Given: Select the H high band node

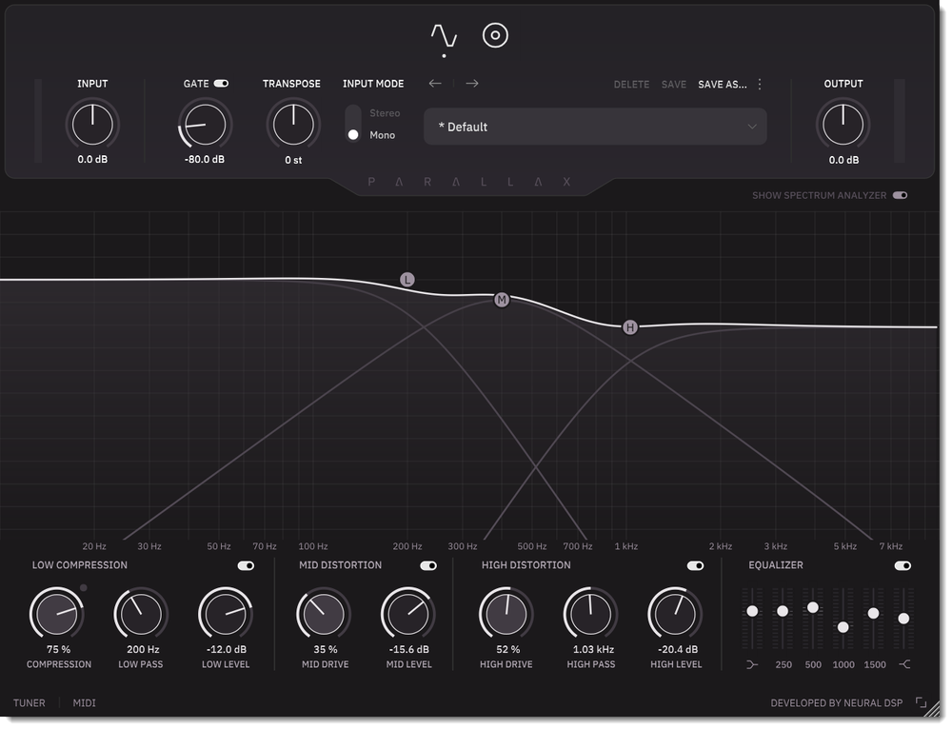Looking at the screenshot, I should pyautogui.click(x=630, y=327).
